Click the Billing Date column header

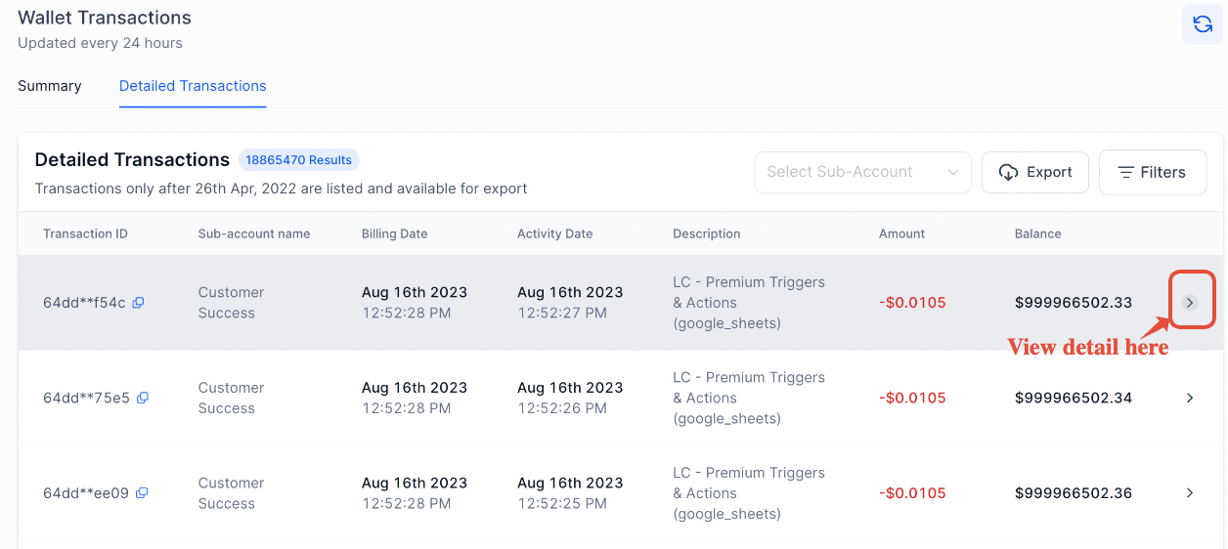tap(394, 233)
